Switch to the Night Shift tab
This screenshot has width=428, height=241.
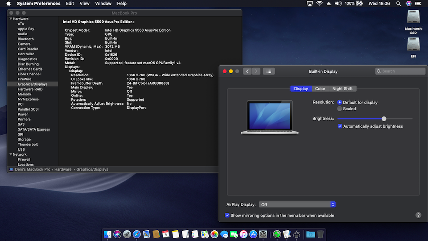(342, 88)
